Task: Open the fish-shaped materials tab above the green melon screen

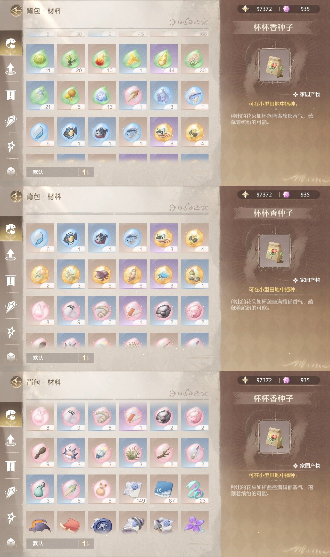Action: 11,43
